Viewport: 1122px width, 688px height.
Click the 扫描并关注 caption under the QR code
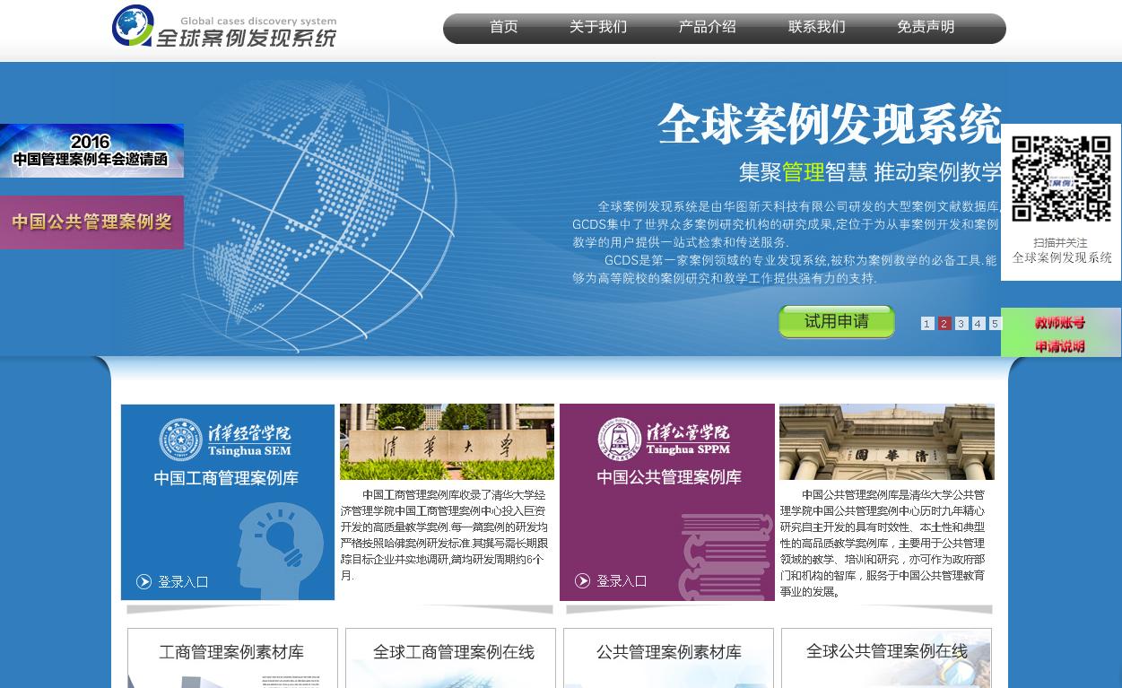(x=1060, y=242)
